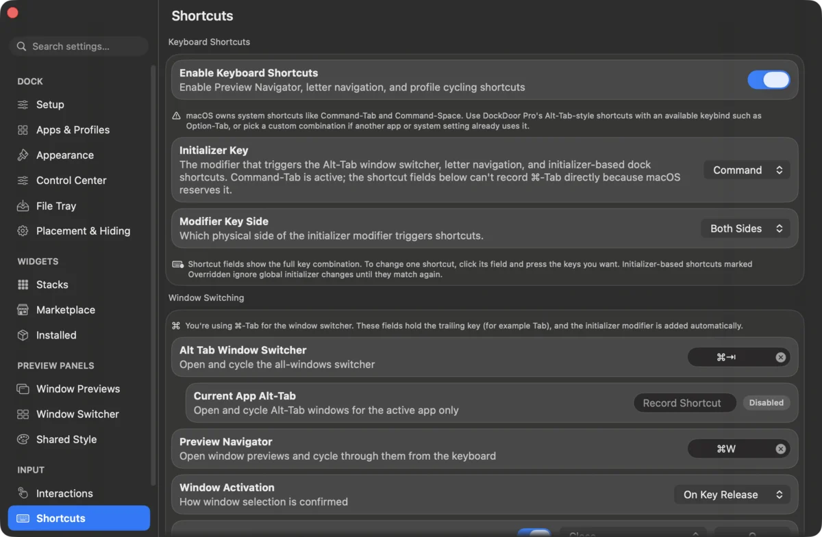Click the File Tray icon

tap(23, 206)
